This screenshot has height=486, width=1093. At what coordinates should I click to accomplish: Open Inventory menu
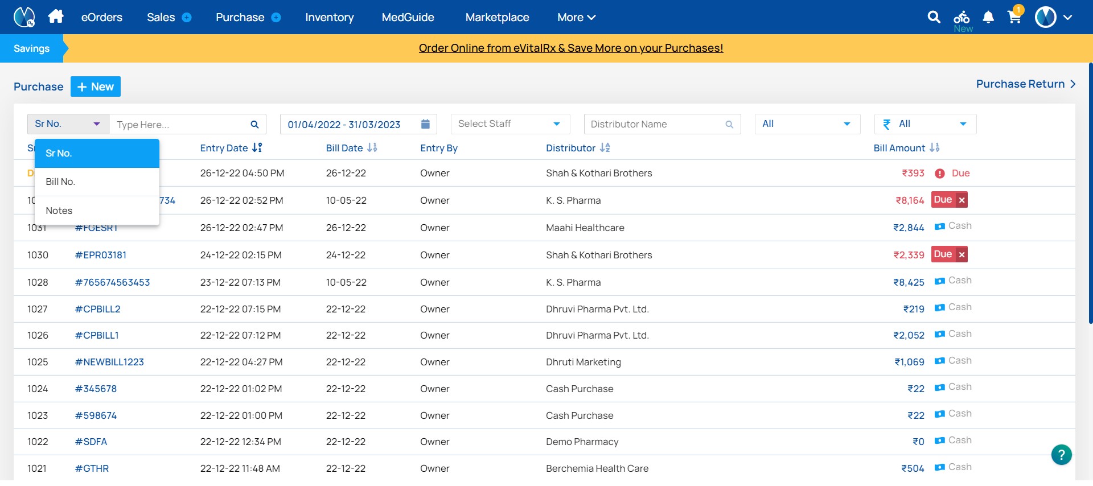pos(330,18)
